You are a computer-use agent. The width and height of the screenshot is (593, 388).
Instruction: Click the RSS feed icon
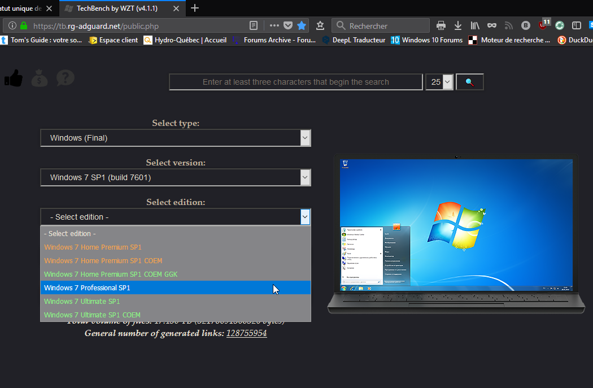509,26
